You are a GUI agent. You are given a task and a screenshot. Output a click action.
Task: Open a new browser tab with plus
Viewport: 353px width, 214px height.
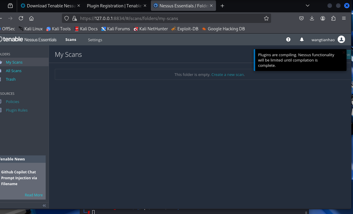point(222,6)
